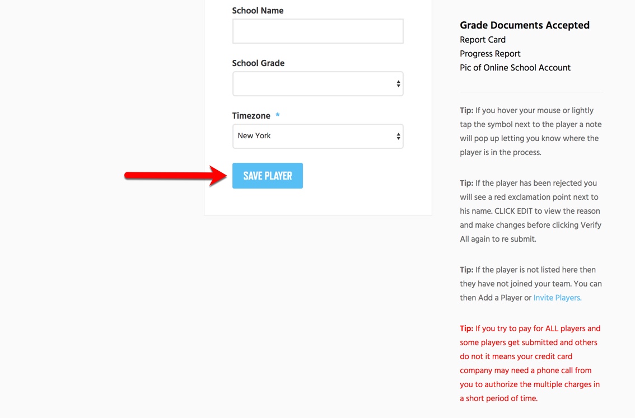Select the Report Card list entry
This screenshot has width=635, height=418.
click(482, 40)
